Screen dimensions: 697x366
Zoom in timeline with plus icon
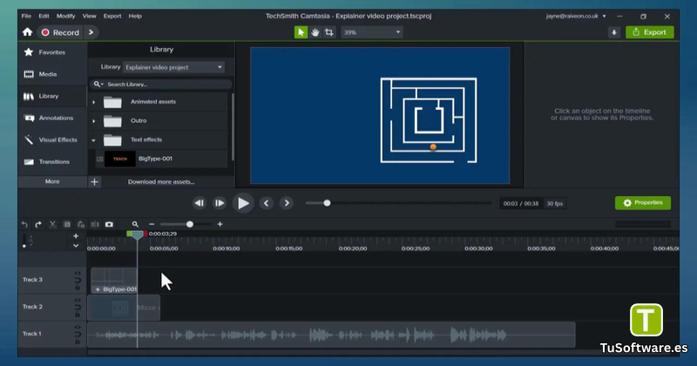pos(220,225)
